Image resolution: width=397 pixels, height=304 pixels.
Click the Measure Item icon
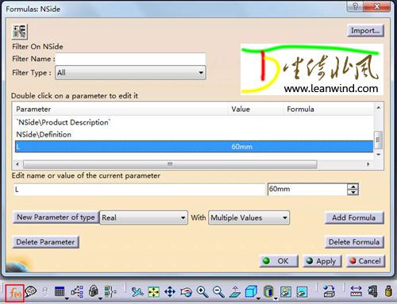click(372, 291)
